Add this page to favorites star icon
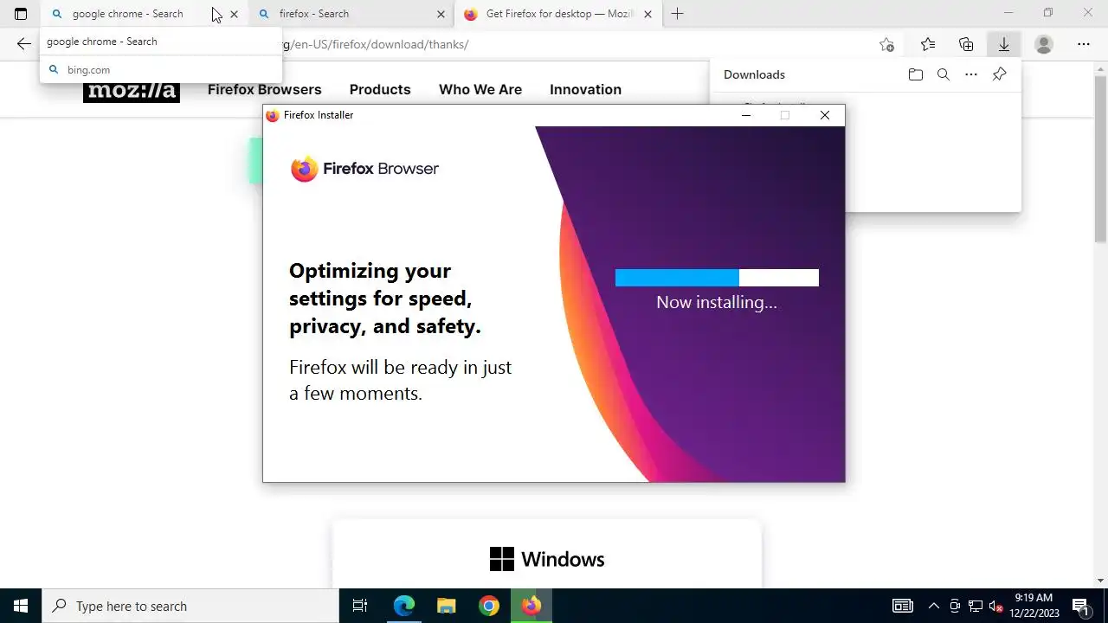 [x=886, y=44]
